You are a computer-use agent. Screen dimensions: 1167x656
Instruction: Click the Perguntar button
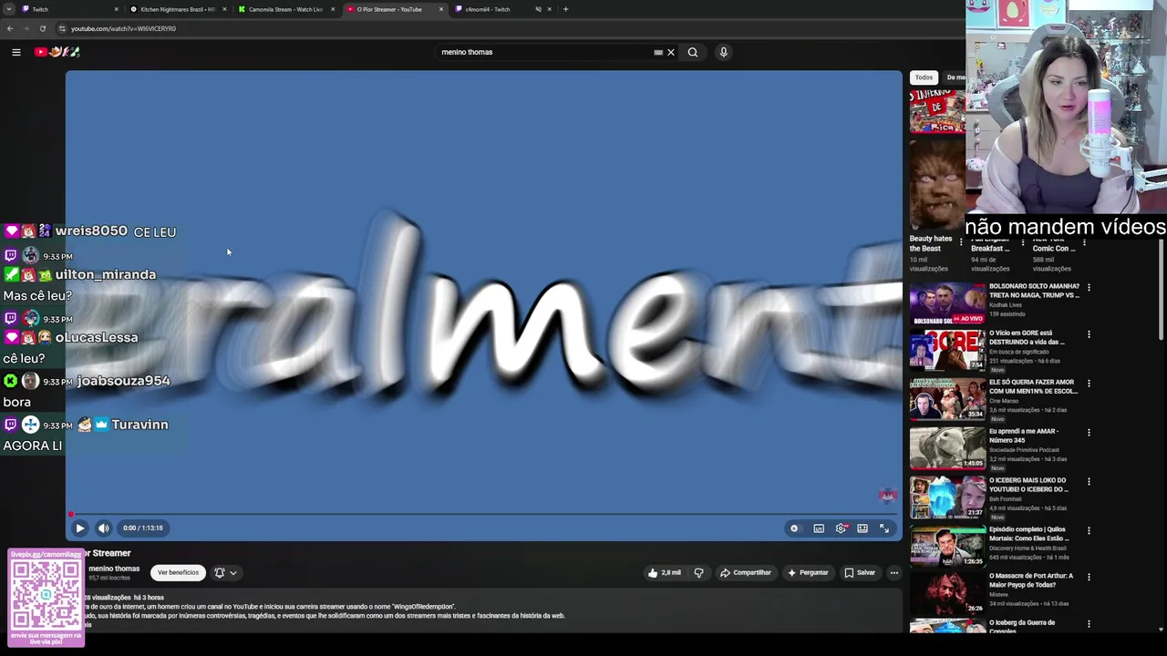click(808, 572)
